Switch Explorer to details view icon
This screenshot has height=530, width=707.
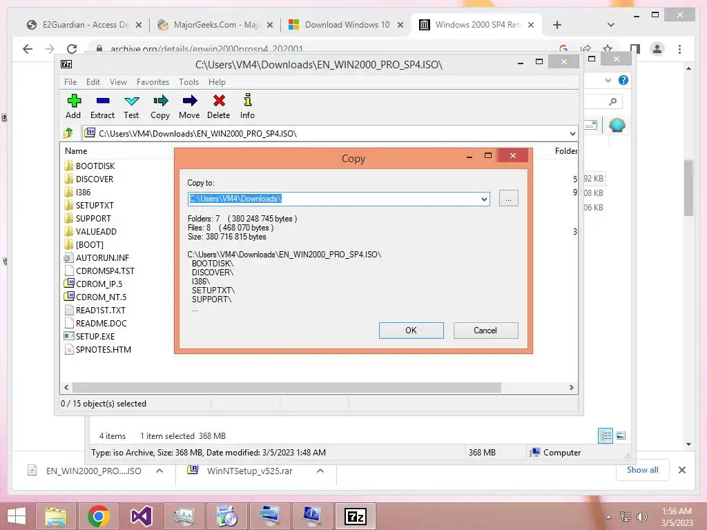click(x=606, y=435)
